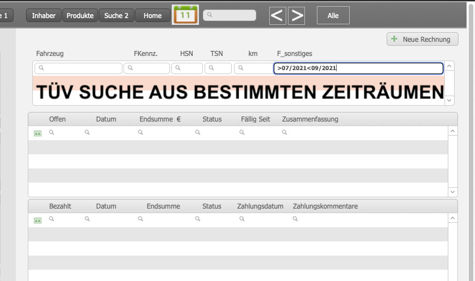Click the Offen filter search field

[x=64, y=132]
